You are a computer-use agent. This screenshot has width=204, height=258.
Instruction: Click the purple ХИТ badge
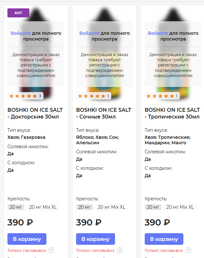[18, 13]
